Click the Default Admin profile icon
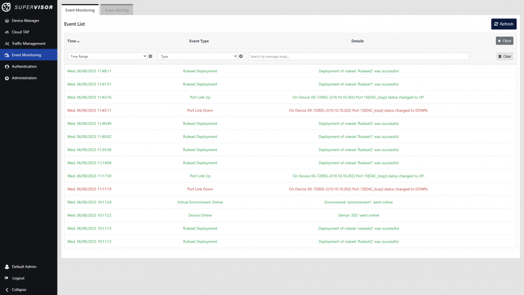Image resolution: width=524 pixels, height=295 pixels. 7,267
